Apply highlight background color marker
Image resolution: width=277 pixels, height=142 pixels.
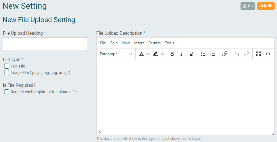pyautogui.click(x=155, y=54)
